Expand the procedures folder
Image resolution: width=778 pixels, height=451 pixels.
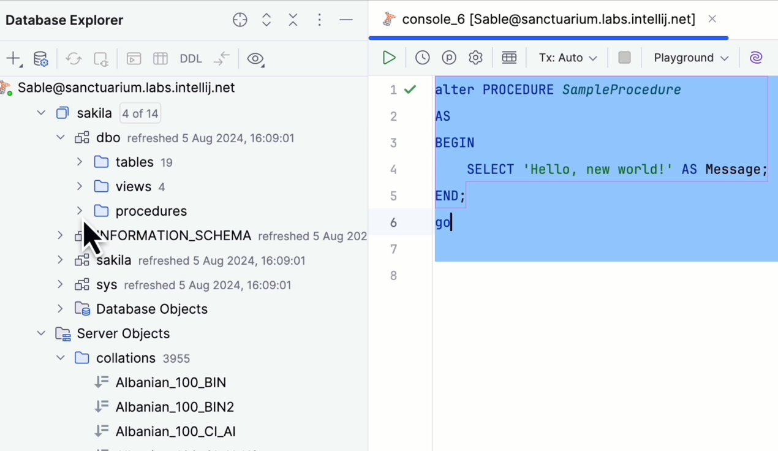pos(80,211)
